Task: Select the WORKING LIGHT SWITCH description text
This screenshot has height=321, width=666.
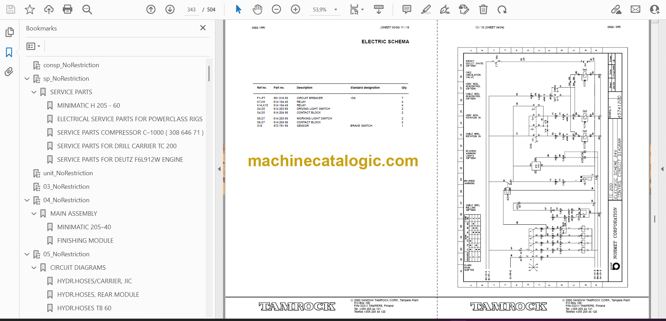Action: [314, 118]
